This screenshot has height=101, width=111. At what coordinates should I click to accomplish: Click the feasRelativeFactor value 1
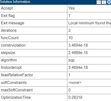[x=69, y=75]
